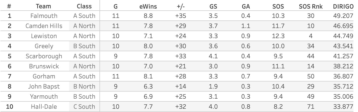This screenshot has width=358, height=112.
Task: Click Gorham's DIRIGO value 36.807
Action: coord(343,76)
